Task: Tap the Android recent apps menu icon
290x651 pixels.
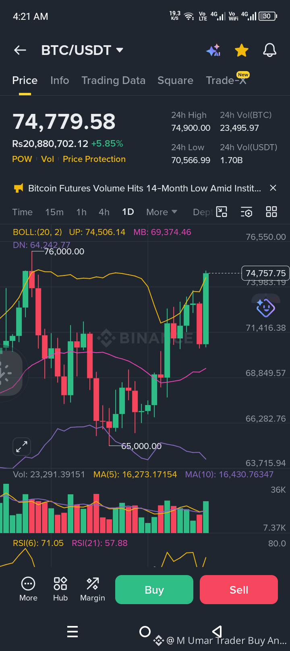Action: point(72,631)
